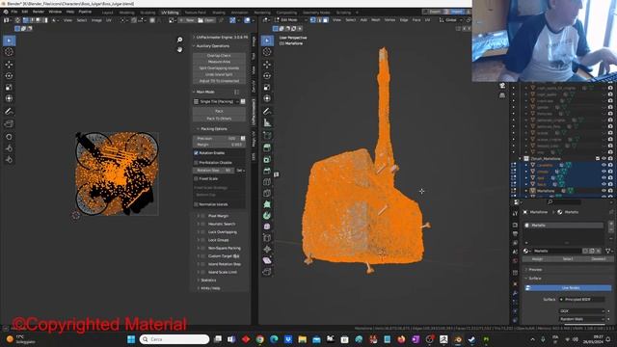Select the Scale tool in 3D viewport toolbar
Image resolution: width=617 pixels, height=347 pixels.
[x=267, y=87]
